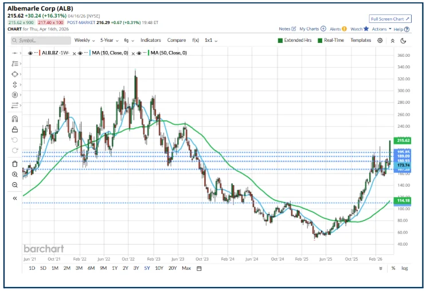Screen dimensions: 426x291
Task: Open the Weekly frequency dropdown
Action: (84, 40)
